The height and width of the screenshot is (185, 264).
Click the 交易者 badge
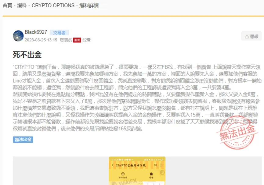point(59,33)
